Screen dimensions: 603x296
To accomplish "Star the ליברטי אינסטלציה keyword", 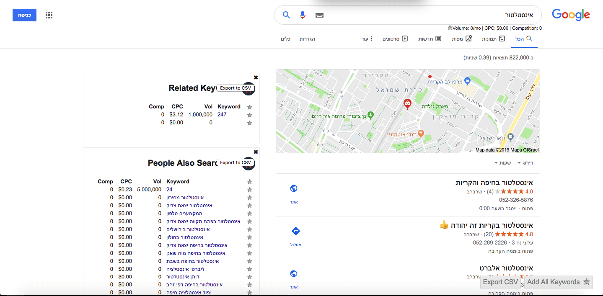I will coord(250,269).
